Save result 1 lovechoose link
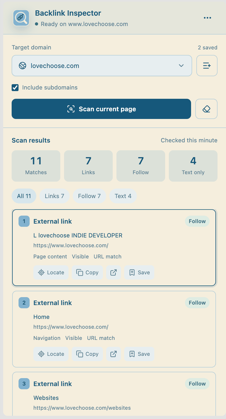 pyautogui.click(x=139, y=272)
